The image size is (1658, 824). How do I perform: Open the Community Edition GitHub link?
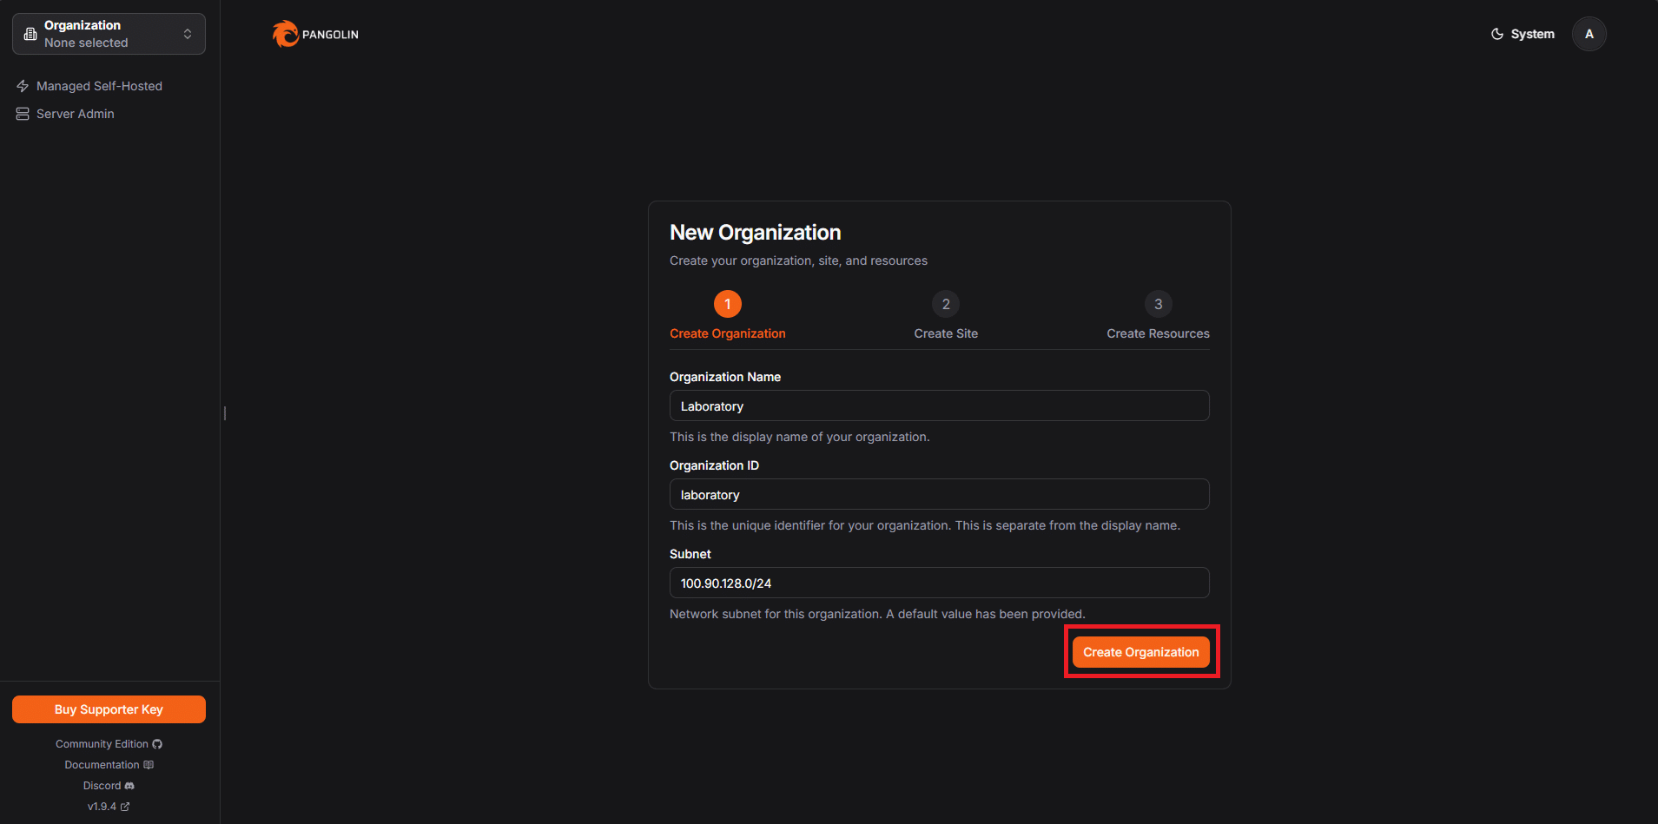tap(109, 744)
